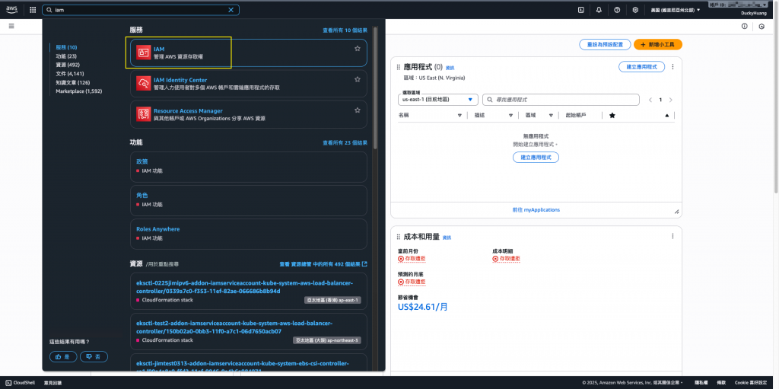This screenshot has height=389, width=779.
Task: Click 建立應用程式 button beneath 無應用程式 message
Action: coord(536,157)
